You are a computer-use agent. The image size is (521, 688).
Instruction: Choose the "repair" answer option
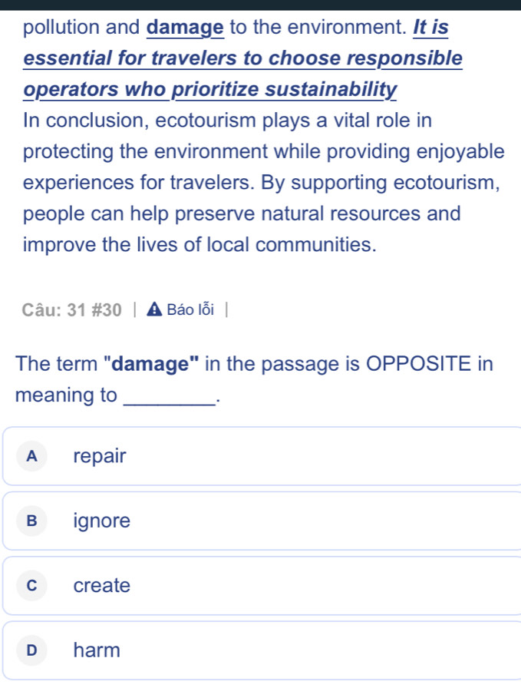coord(262,456)
